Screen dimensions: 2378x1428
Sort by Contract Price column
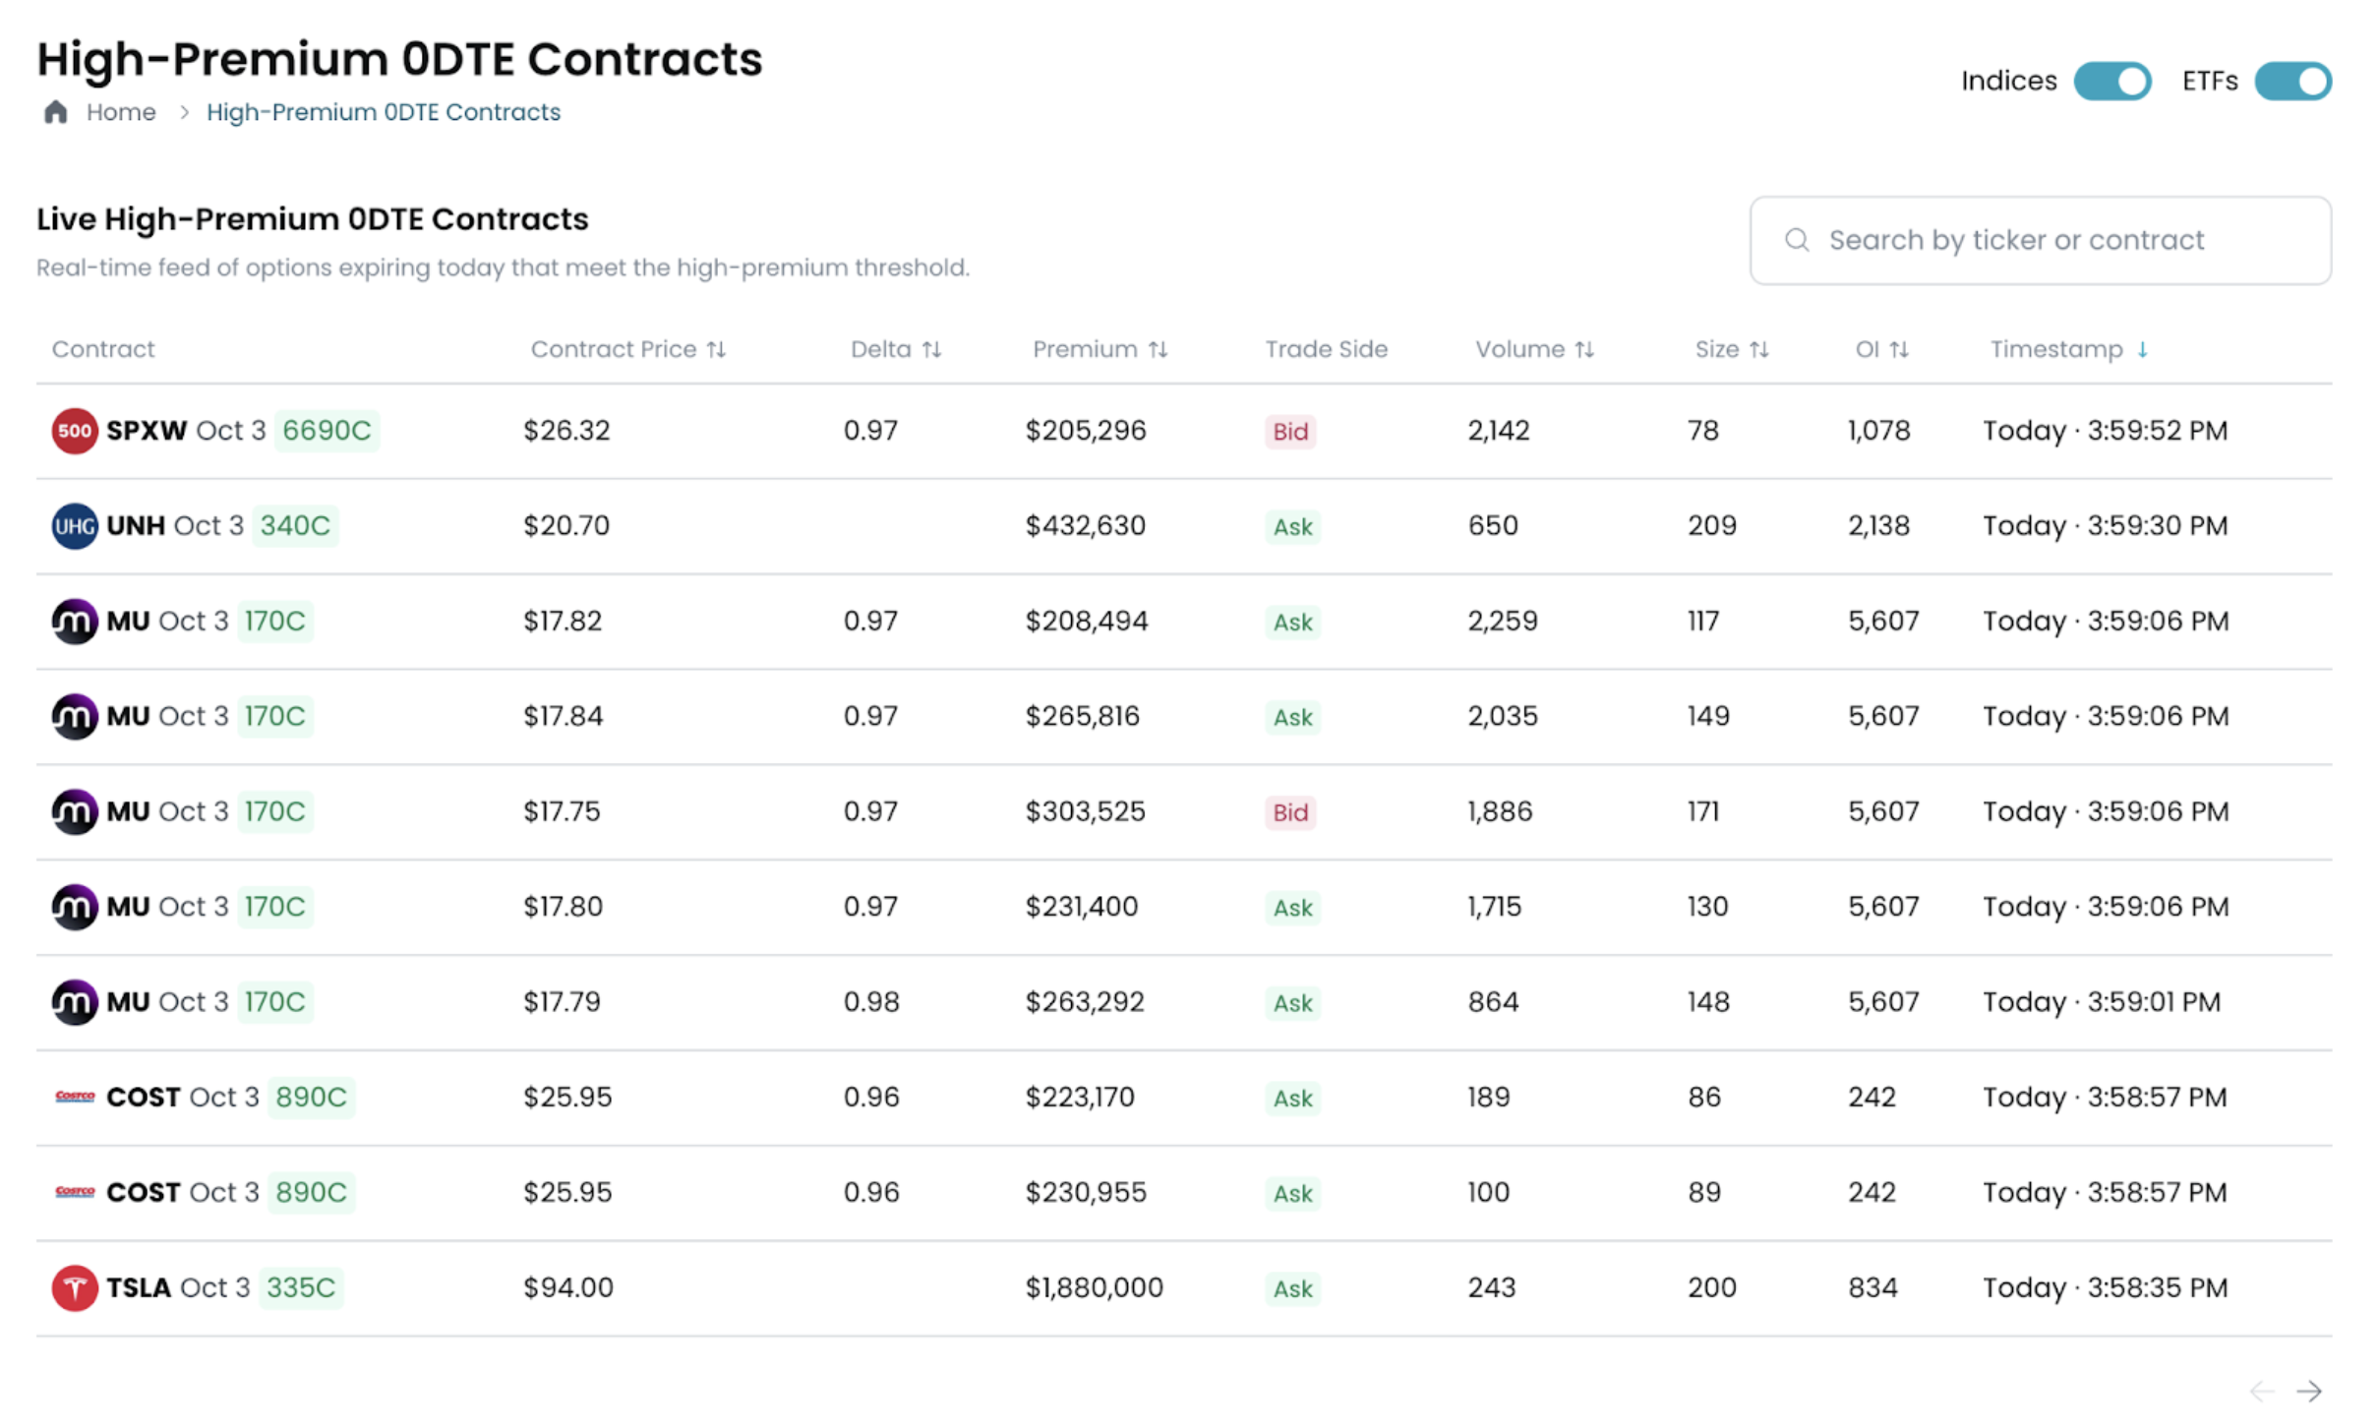[627, 349]
